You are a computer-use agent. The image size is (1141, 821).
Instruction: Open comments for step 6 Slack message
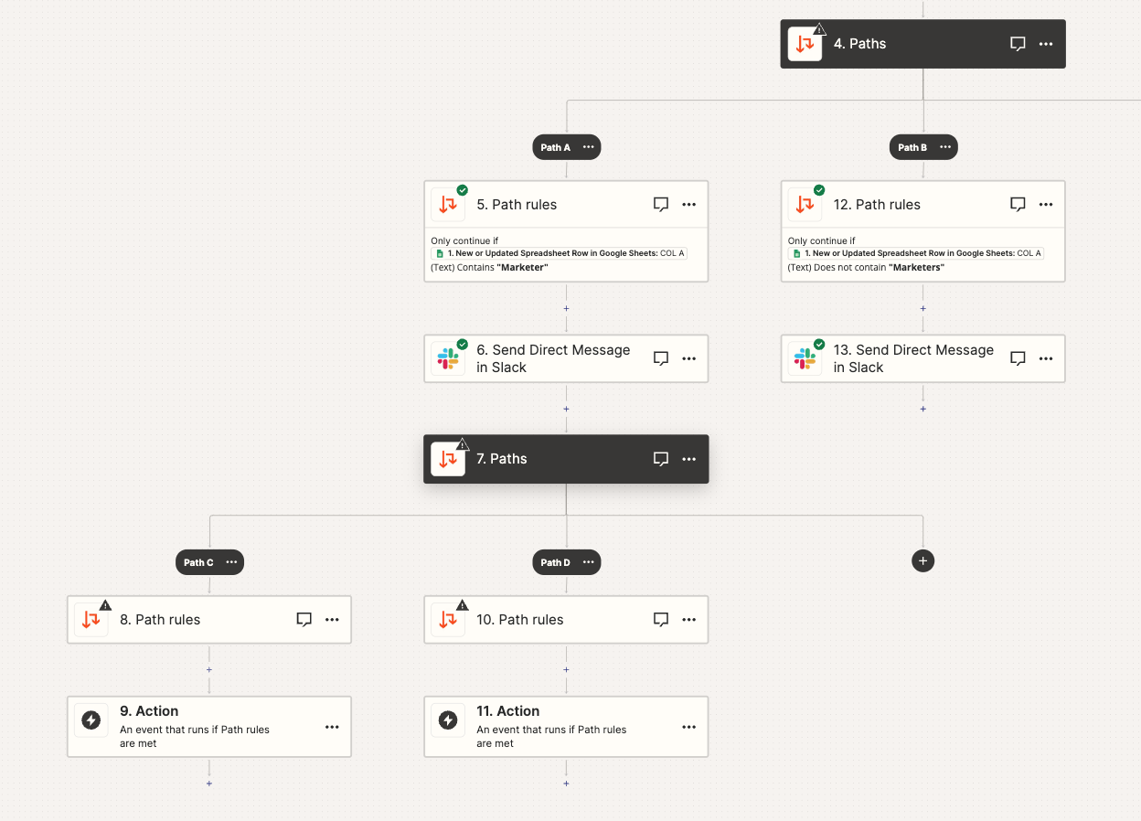[x=661, y=357]
